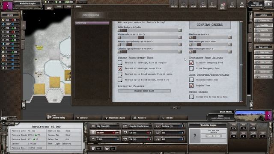Collapse the DEC panel tab
The height and width of the screenshot is (154, 274).
point(175,108)
